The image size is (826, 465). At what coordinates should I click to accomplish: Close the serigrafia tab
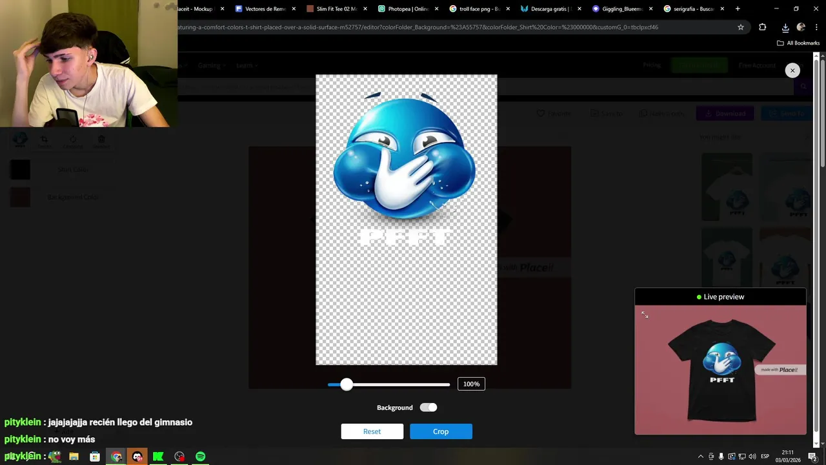coord(722,9)
